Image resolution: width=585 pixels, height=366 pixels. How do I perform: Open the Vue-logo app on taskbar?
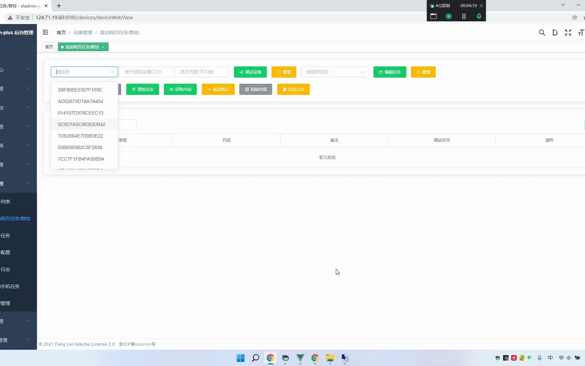(300, 358)
